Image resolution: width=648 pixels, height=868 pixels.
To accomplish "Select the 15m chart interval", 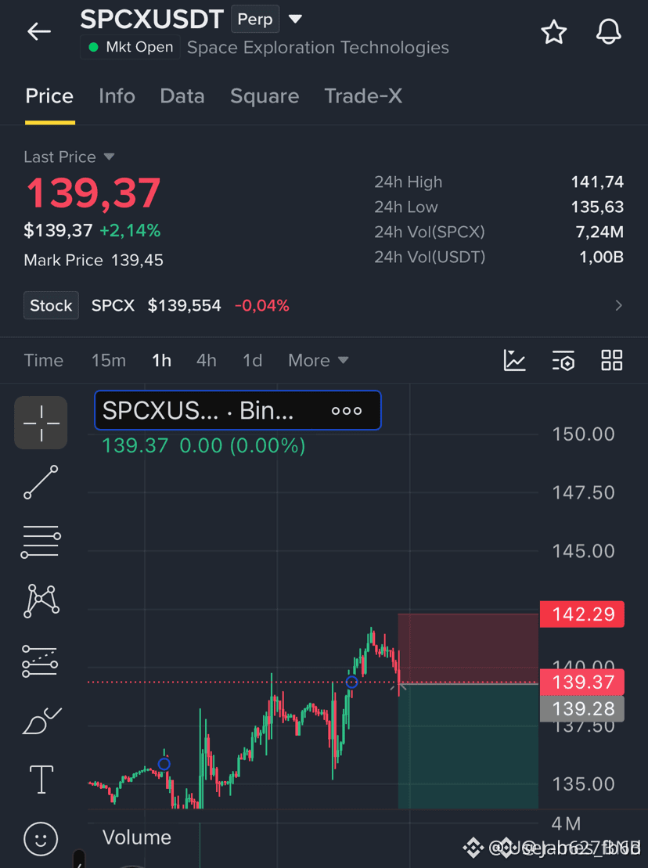I will (109, 360).
